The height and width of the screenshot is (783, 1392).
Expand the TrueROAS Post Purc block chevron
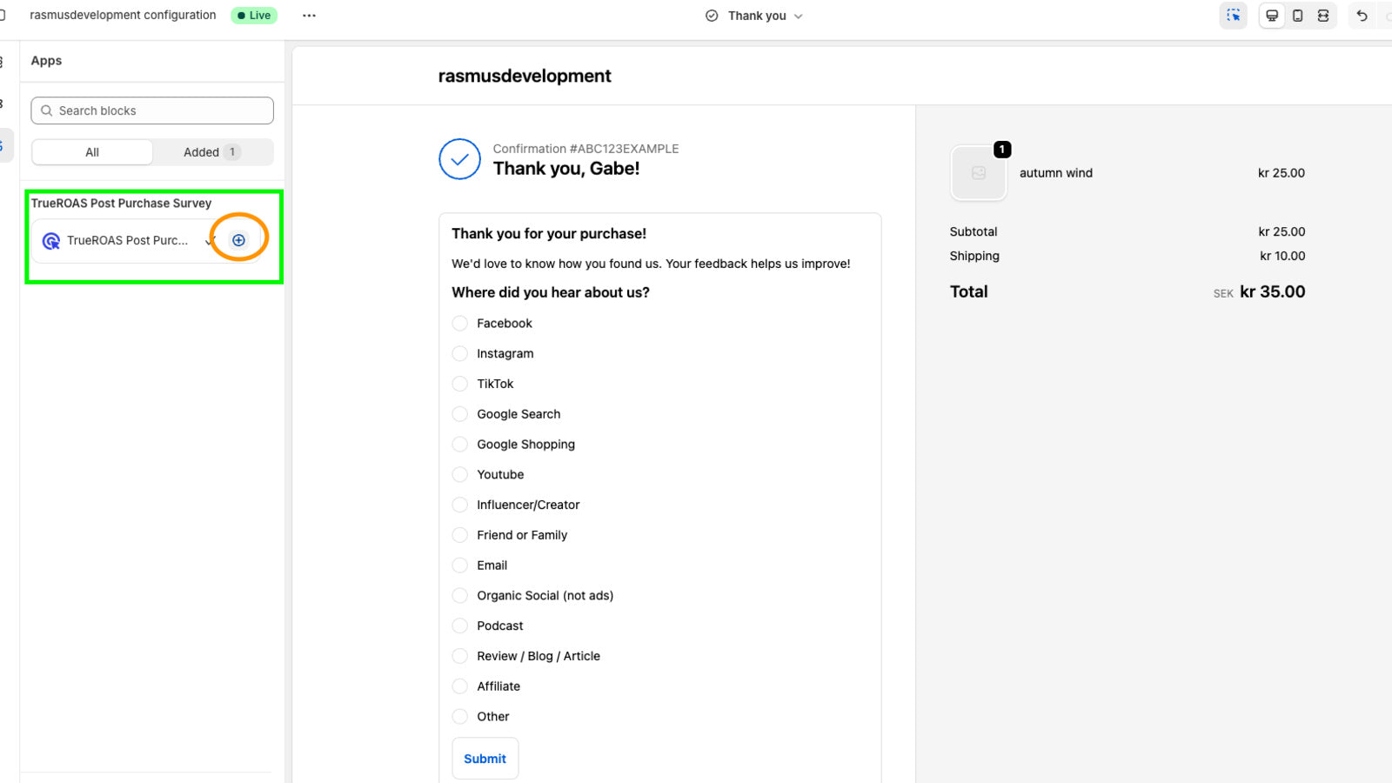point(209,240)
